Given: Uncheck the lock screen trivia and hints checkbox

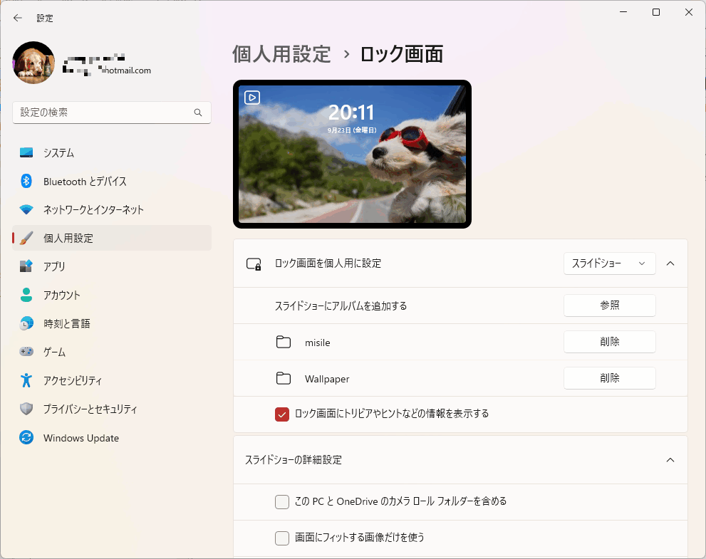Looking at the screenshot, I should pyautogui.click(x=282, y=414).
